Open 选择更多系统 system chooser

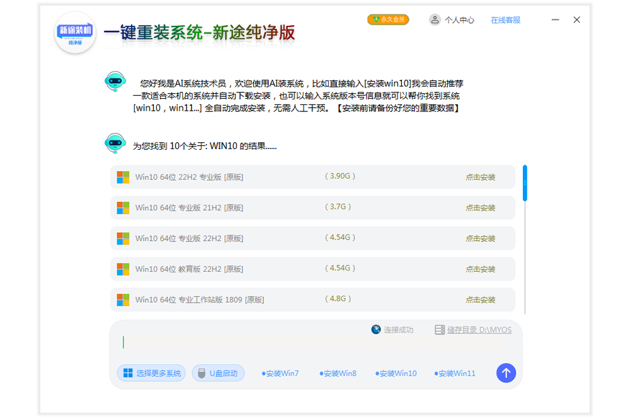point(151,373)
